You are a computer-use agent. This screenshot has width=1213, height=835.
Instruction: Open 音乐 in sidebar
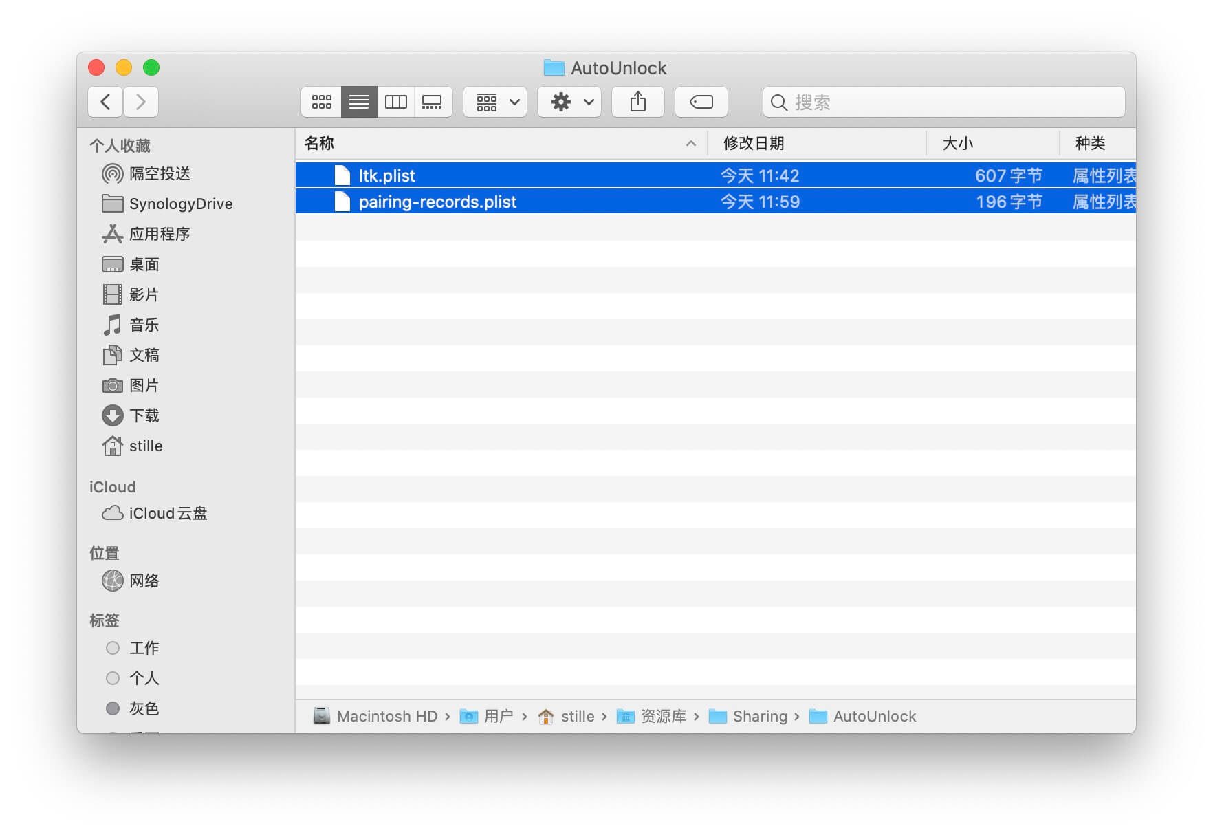pyautogui.click(x=131, y=325)
